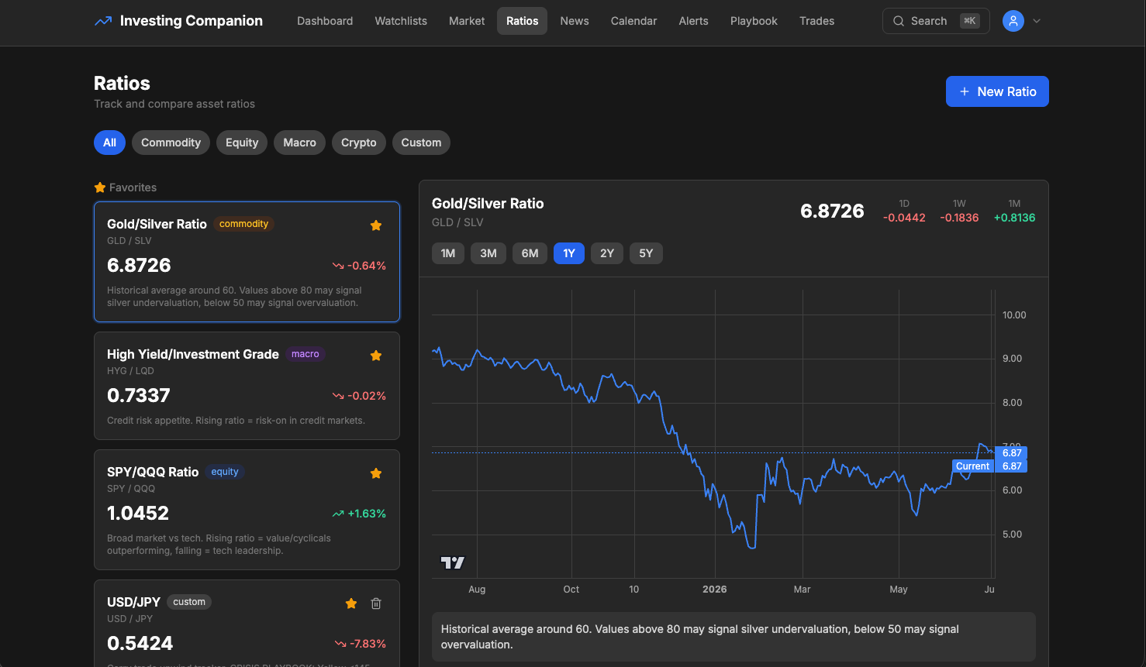Image resolution: width=1146 pixels, height=667 pixels.
Task: Unfavorite the Gold/Silver Ratio star
Action: click(x=376, y=225)
